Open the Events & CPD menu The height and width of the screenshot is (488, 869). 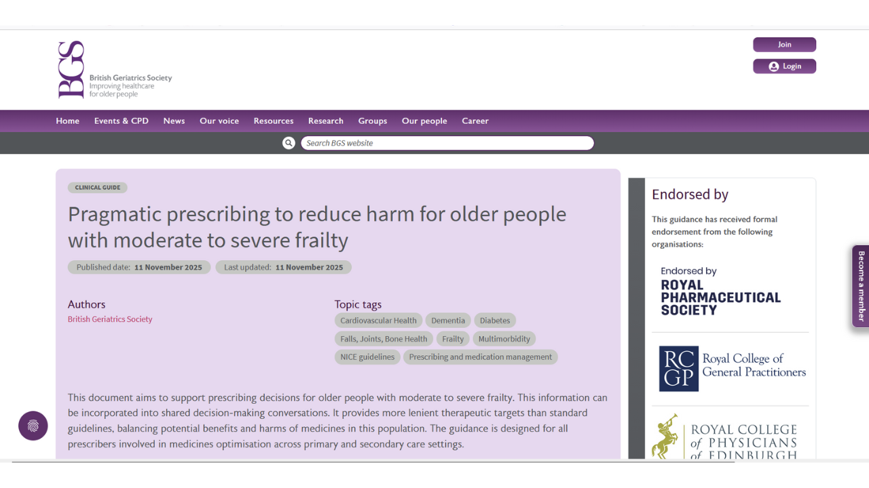[x=121, y=121]
